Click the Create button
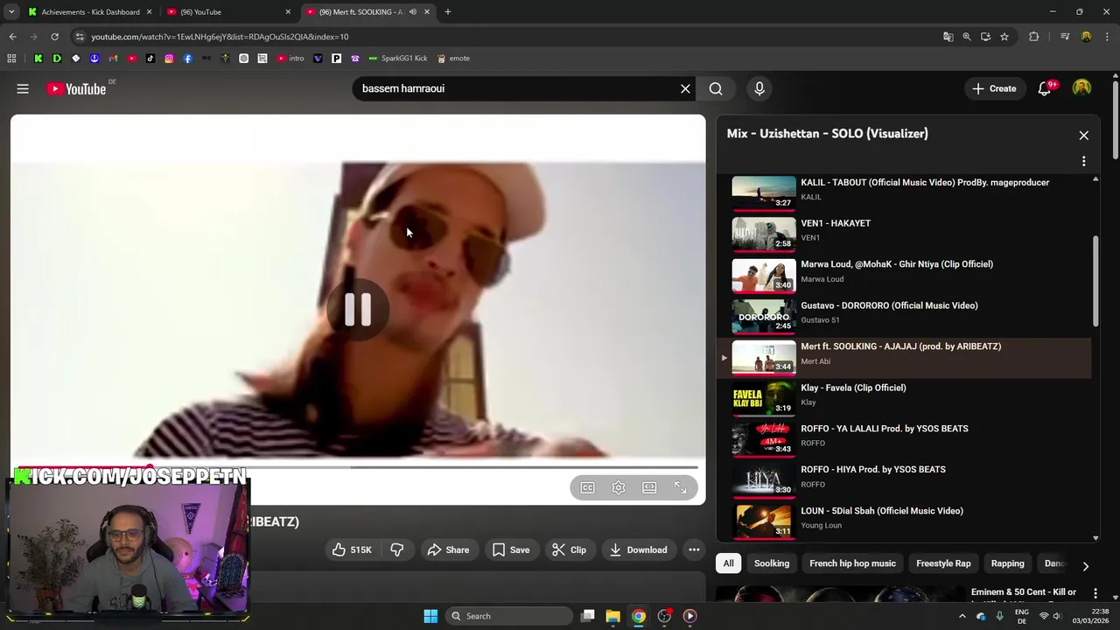1120x630 pixels. [994, 88]
